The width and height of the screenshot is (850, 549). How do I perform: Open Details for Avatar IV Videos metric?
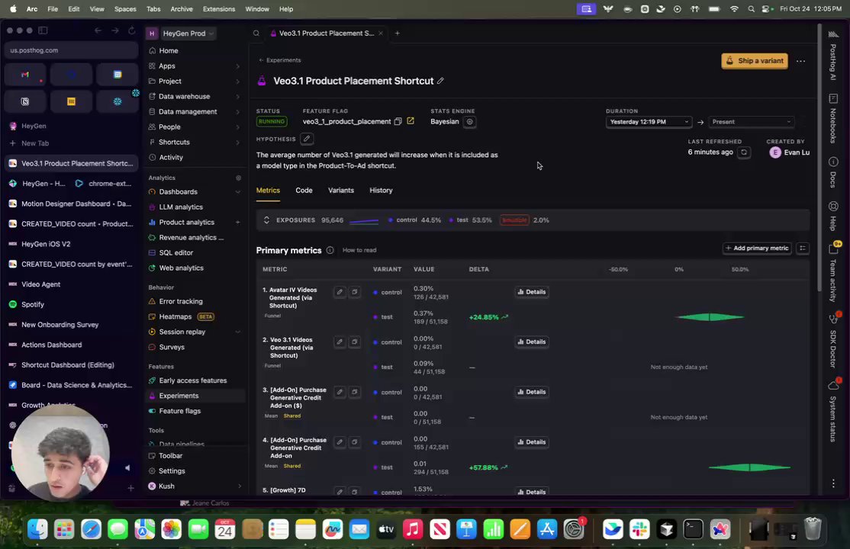click(x=531, y=292)
